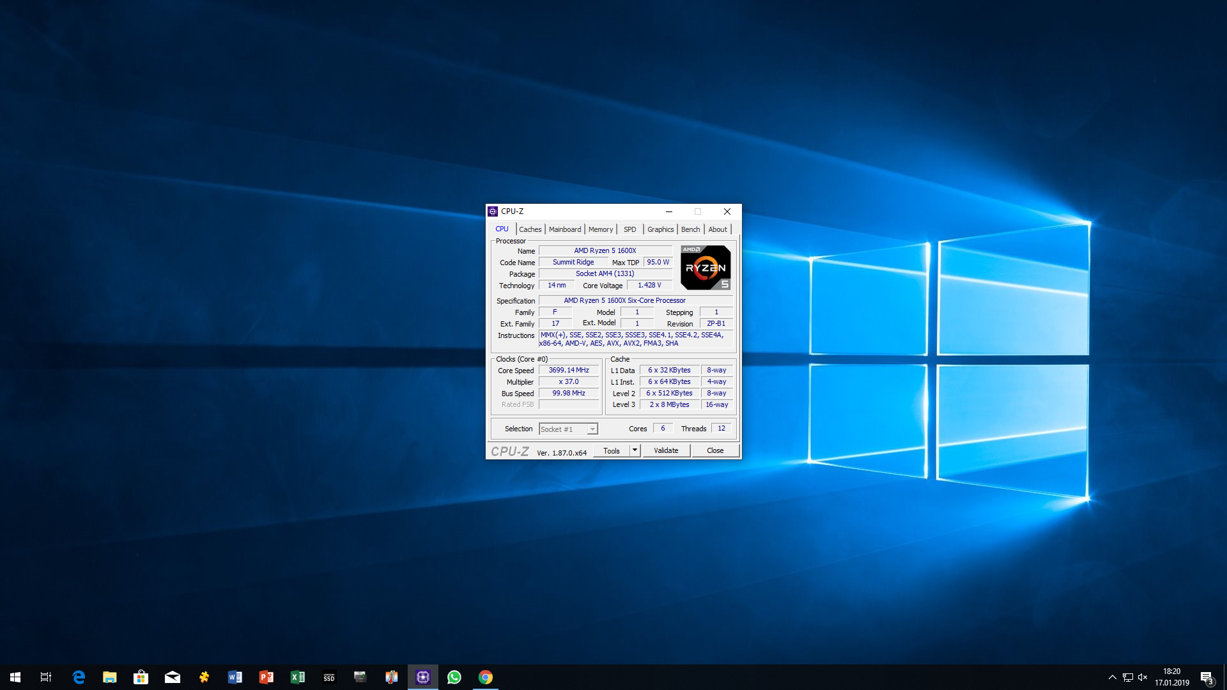Click the Tools button

[x=611, y=450]
